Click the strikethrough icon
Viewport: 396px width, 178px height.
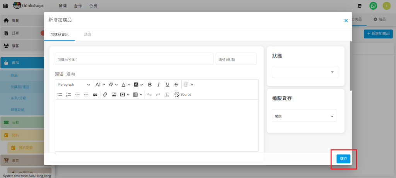[x=176, y=85]
